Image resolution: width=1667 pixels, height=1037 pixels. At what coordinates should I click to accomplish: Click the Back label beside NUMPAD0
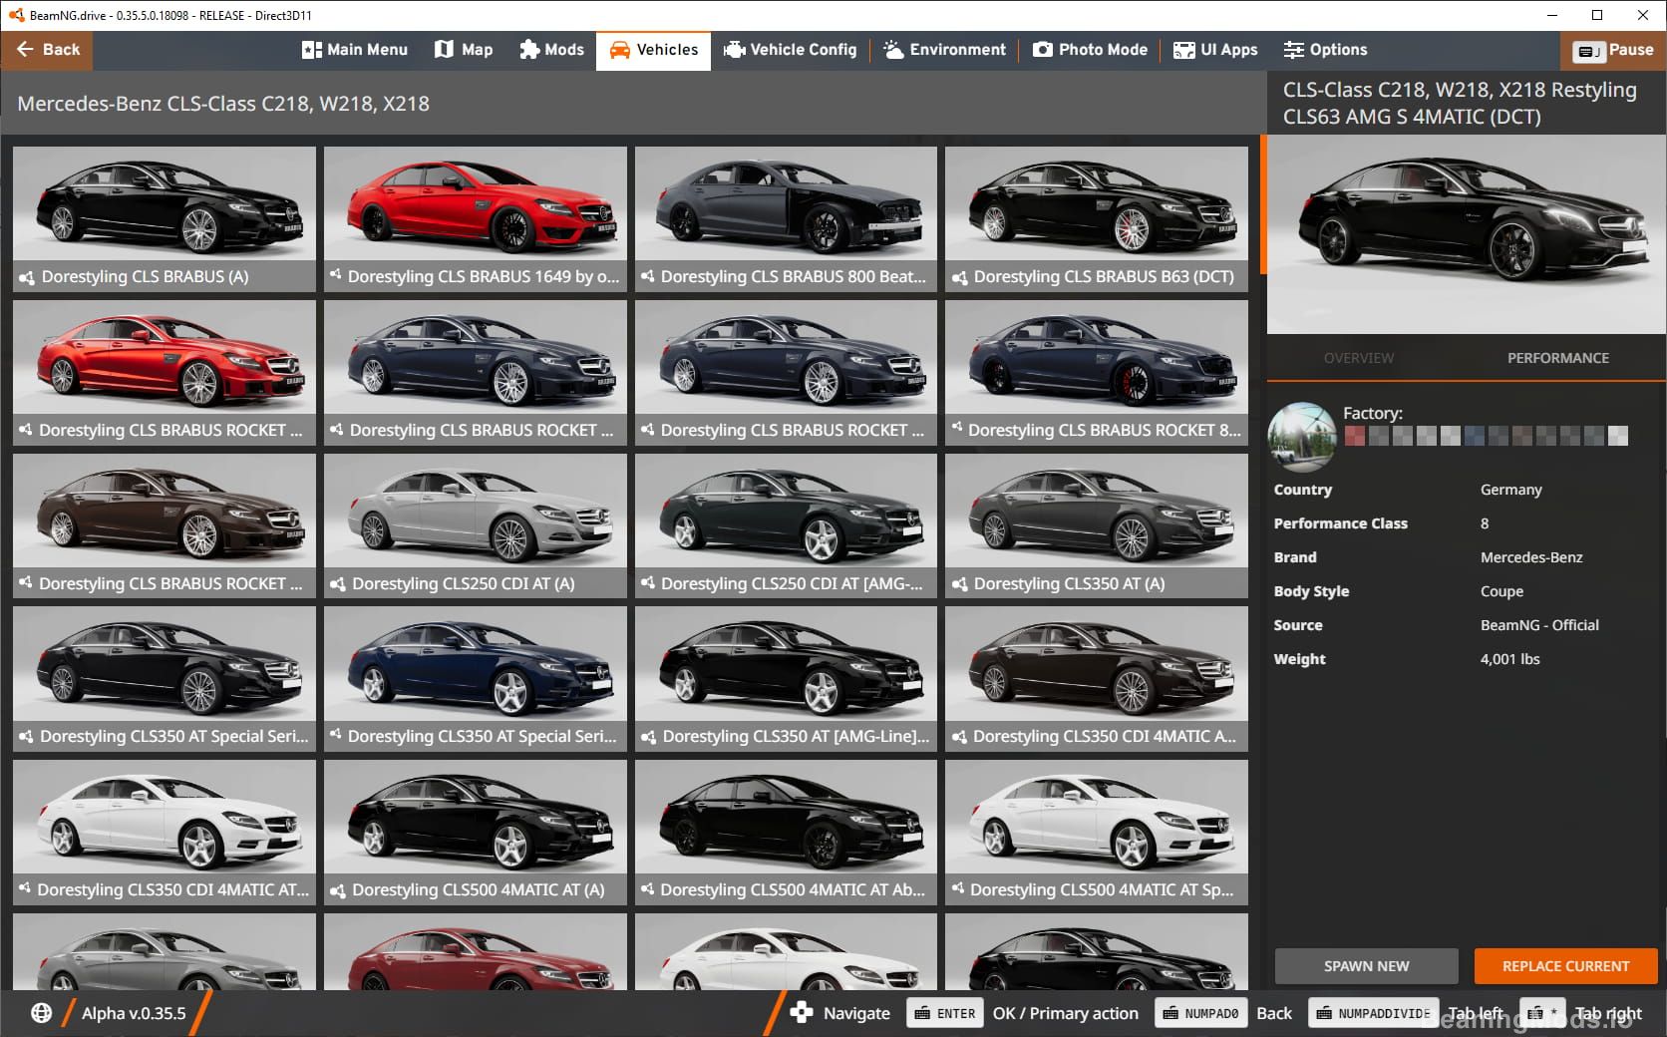(1274, 1013)
